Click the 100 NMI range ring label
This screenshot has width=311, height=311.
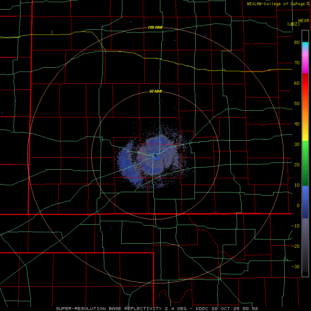pos(155,27)
